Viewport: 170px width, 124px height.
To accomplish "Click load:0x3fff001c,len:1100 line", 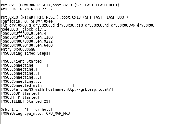I will click(27, 37).
